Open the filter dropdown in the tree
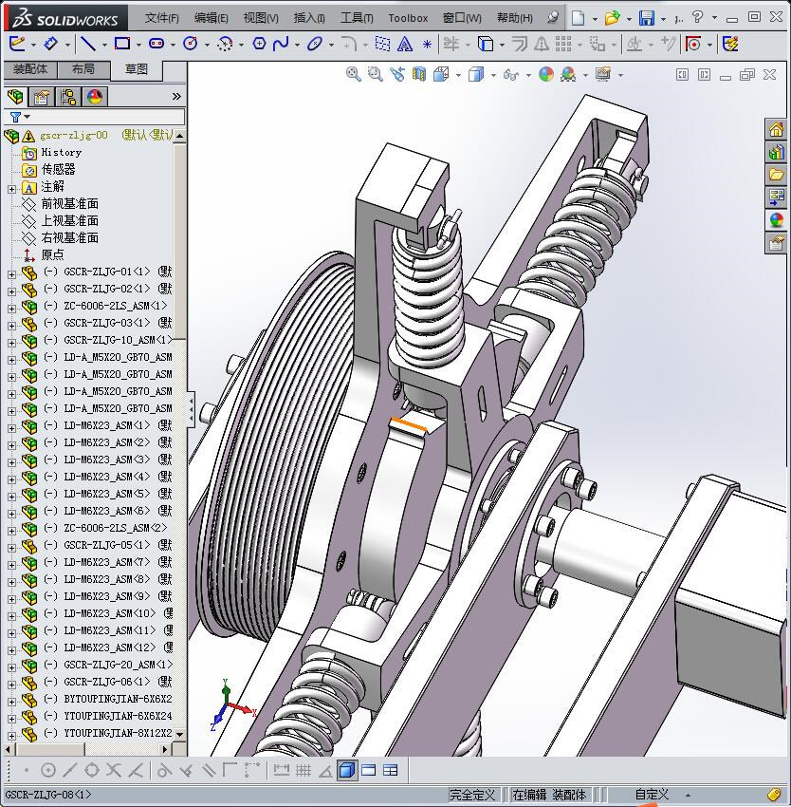This screenshot has width=791, height=807. coord(28,117)
